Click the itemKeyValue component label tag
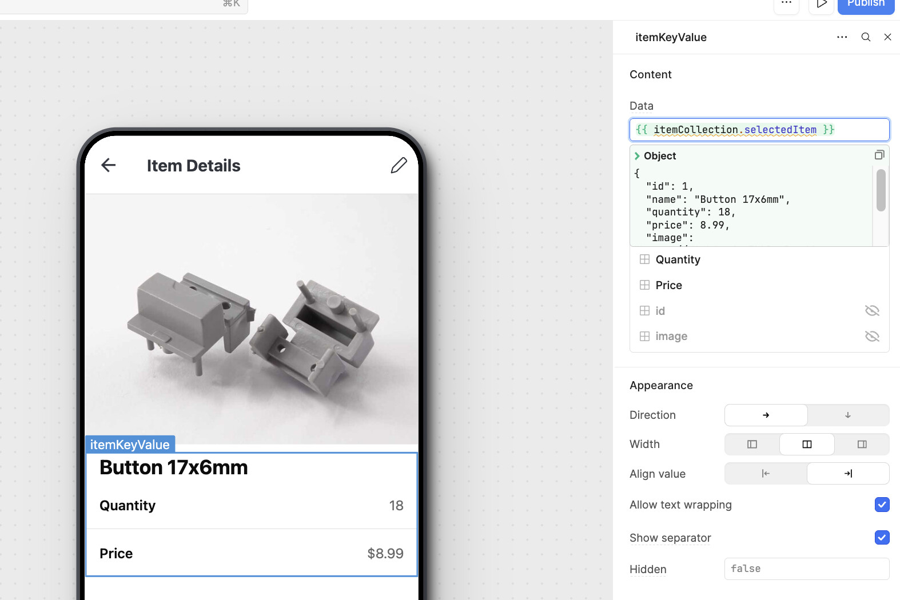 coord(130,445)
